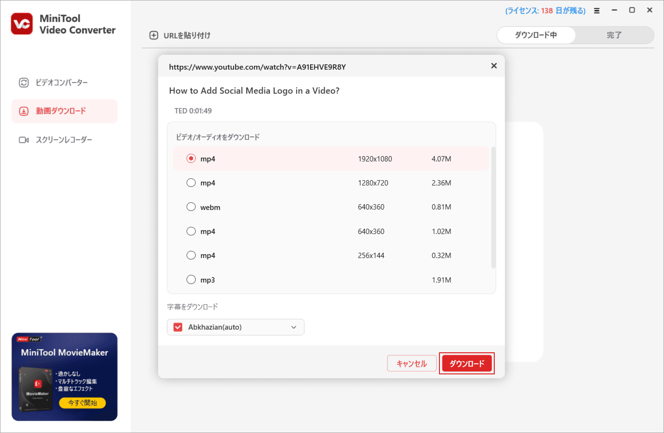
Task: Click the MiniTool Video Converter logo icon
Action: click(22, 24)
